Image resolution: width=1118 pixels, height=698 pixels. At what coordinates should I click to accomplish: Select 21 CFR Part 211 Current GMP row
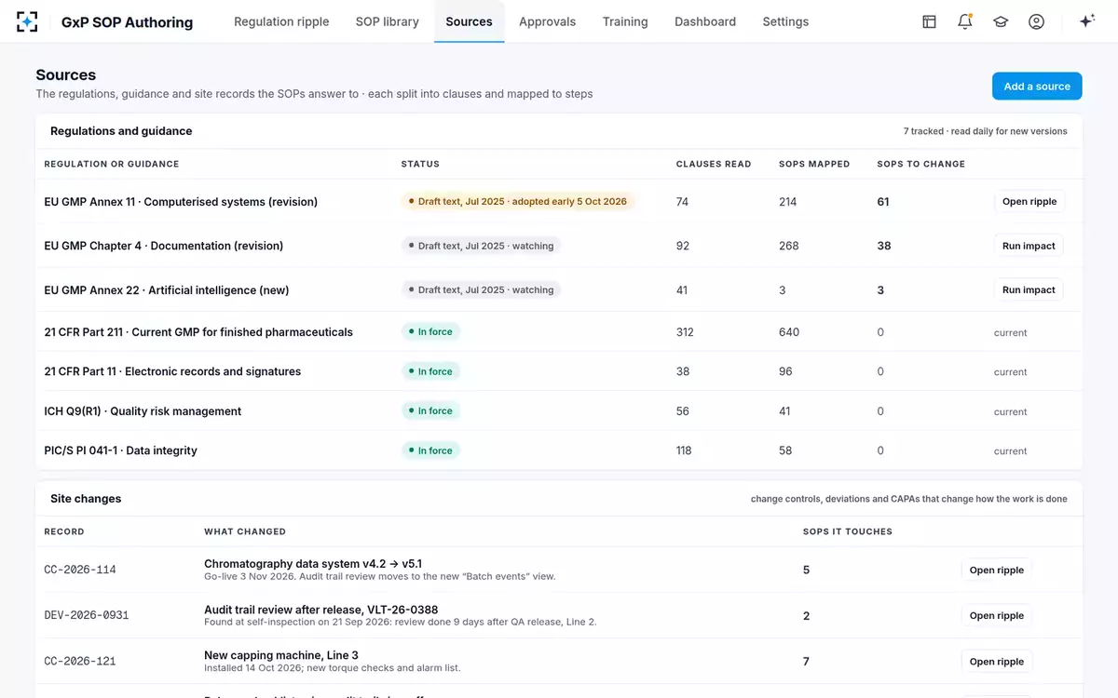click(559, 331)
